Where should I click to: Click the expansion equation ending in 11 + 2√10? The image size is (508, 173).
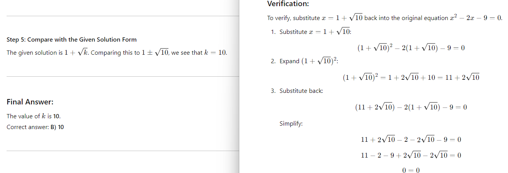tap(411, 78)
